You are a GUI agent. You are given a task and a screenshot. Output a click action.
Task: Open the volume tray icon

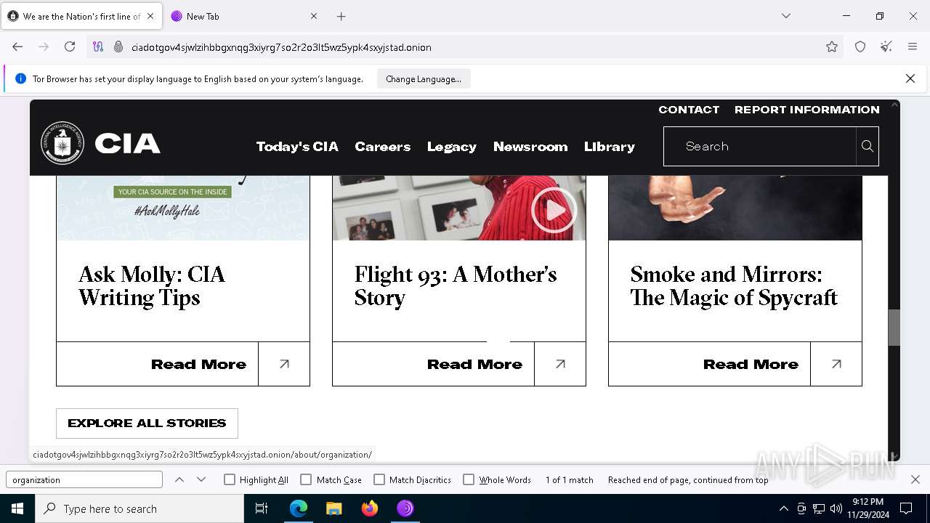(x=836, y=508)
